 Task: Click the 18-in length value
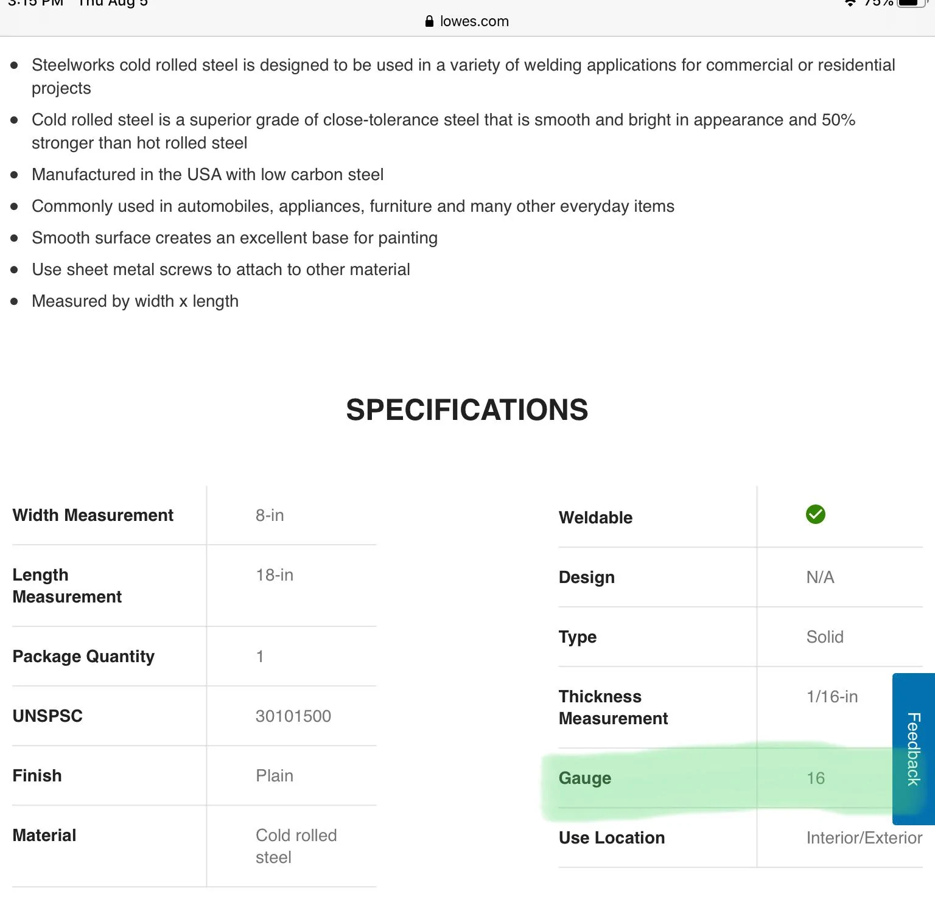click(275, 575)
